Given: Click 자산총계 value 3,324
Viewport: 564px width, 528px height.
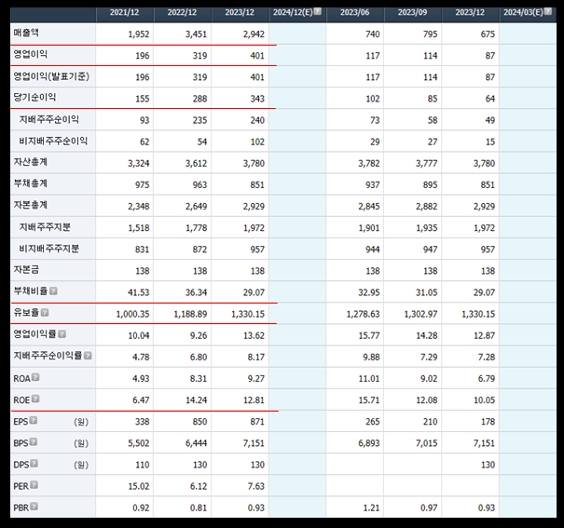Looking at the screenshot, I should 139,164.
